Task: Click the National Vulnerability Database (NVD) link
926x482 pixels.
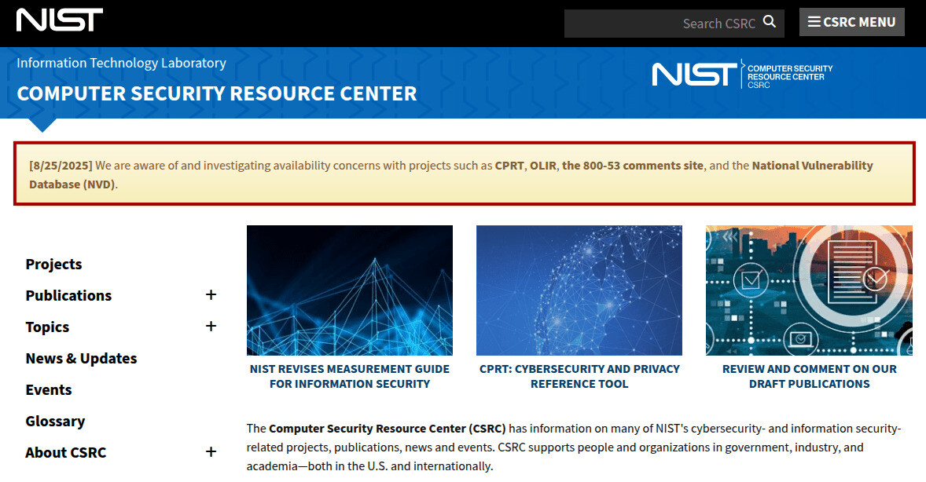Action: pyautogui.click(x=451, y=174)
